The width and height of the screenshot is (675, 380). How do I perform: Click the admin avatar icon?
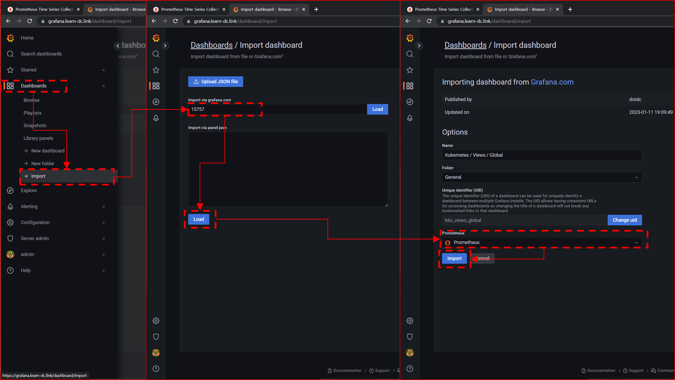10,254
